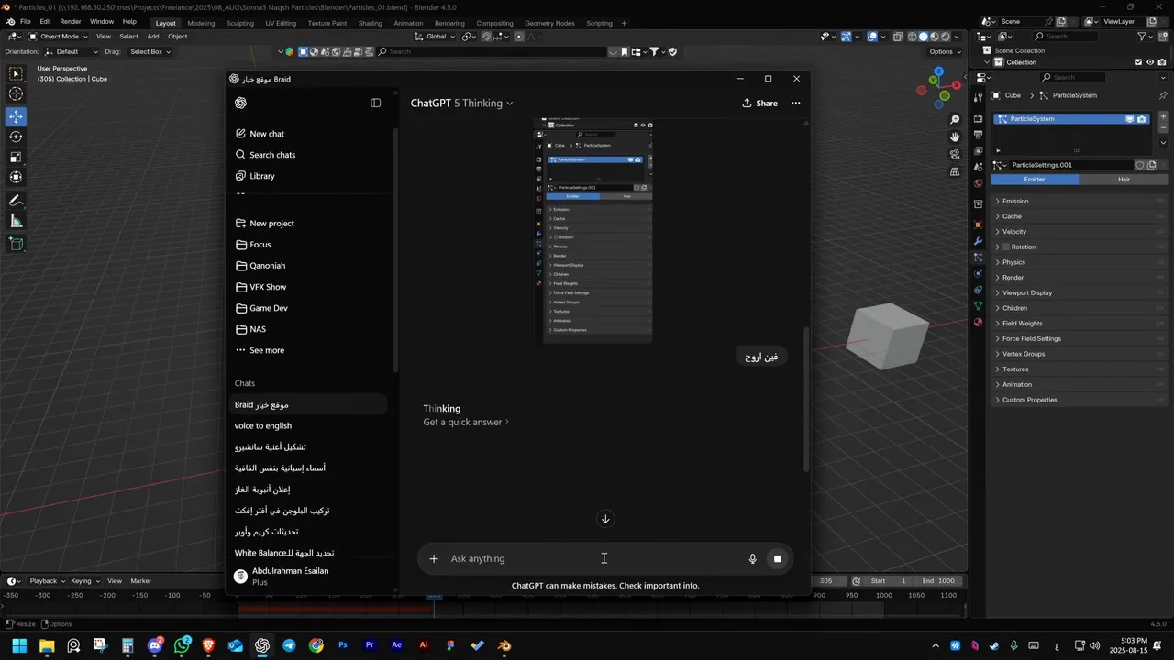Toggle Collection eye visibility in outliner

pos(1150,62)
